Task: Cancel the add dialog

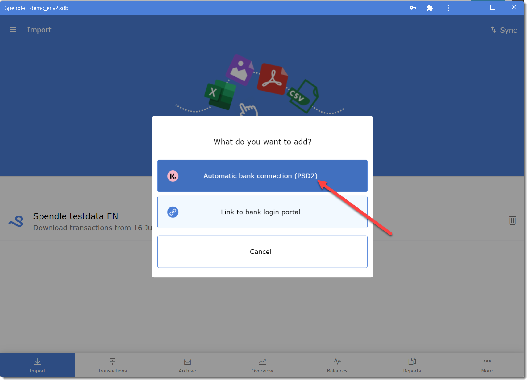Action: click(x=262, y=252)
